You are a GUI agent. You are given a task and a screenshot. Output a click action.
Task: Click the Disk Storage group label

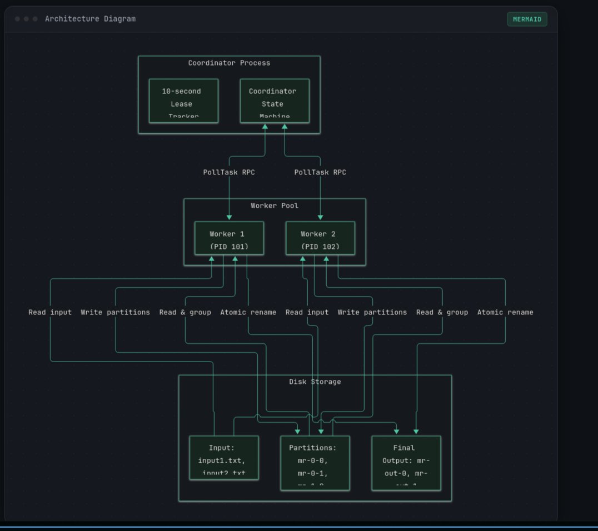(x=315, y=382)
